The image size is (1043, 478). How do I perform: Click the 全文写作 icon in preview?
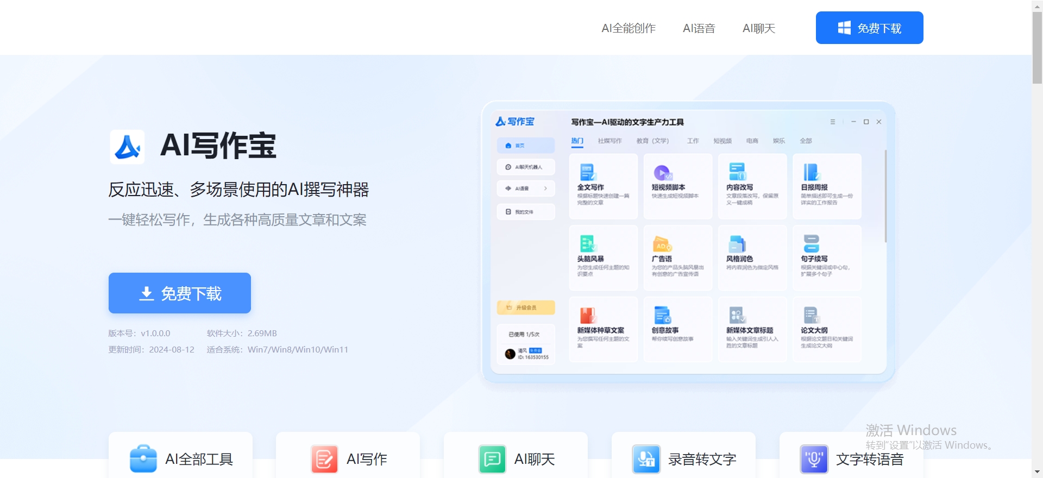click(x=587, y=172)
